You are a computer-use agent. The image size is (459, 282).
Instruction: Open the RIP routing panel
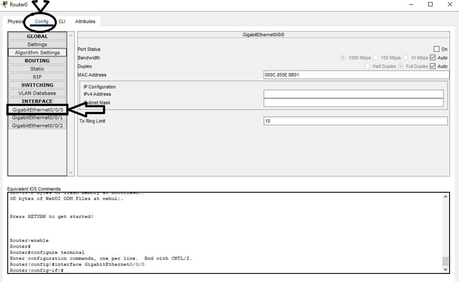point(37,76)
